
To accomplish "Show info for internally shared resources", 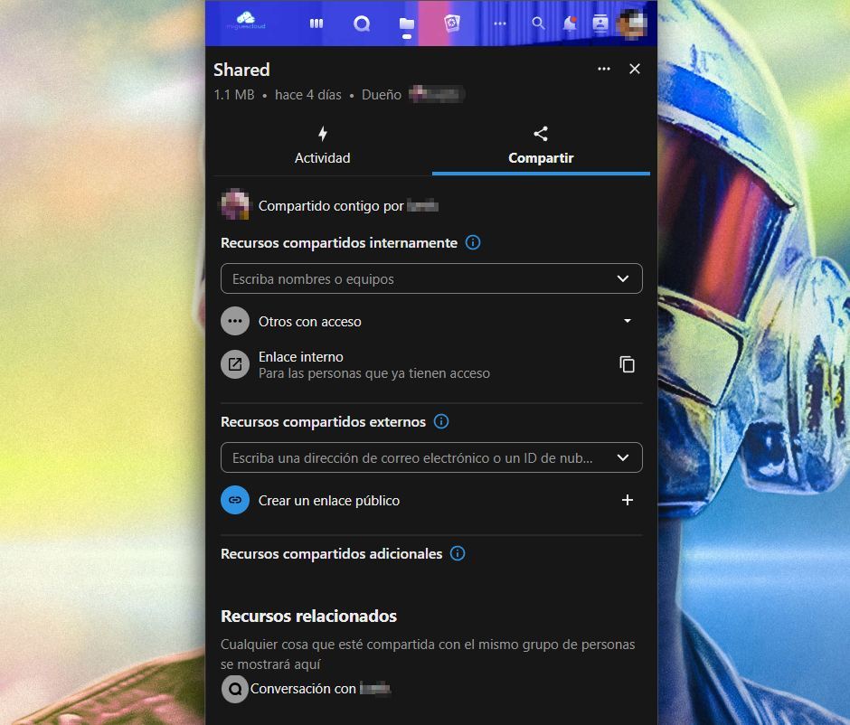I will tap(473, 242).
